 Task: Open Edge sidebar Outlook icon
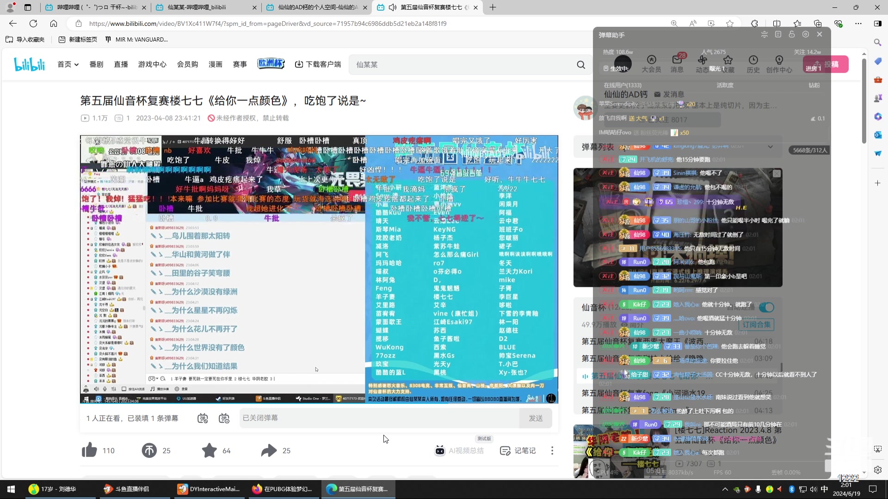point(877,135)
